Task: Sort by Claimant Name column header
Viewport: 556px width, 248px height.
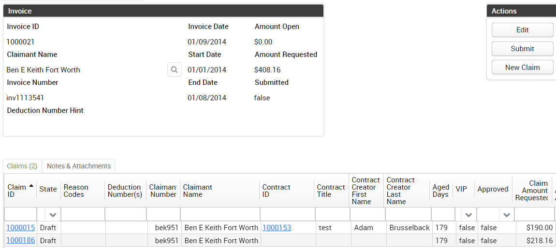Action: click(x=198, y=191)
